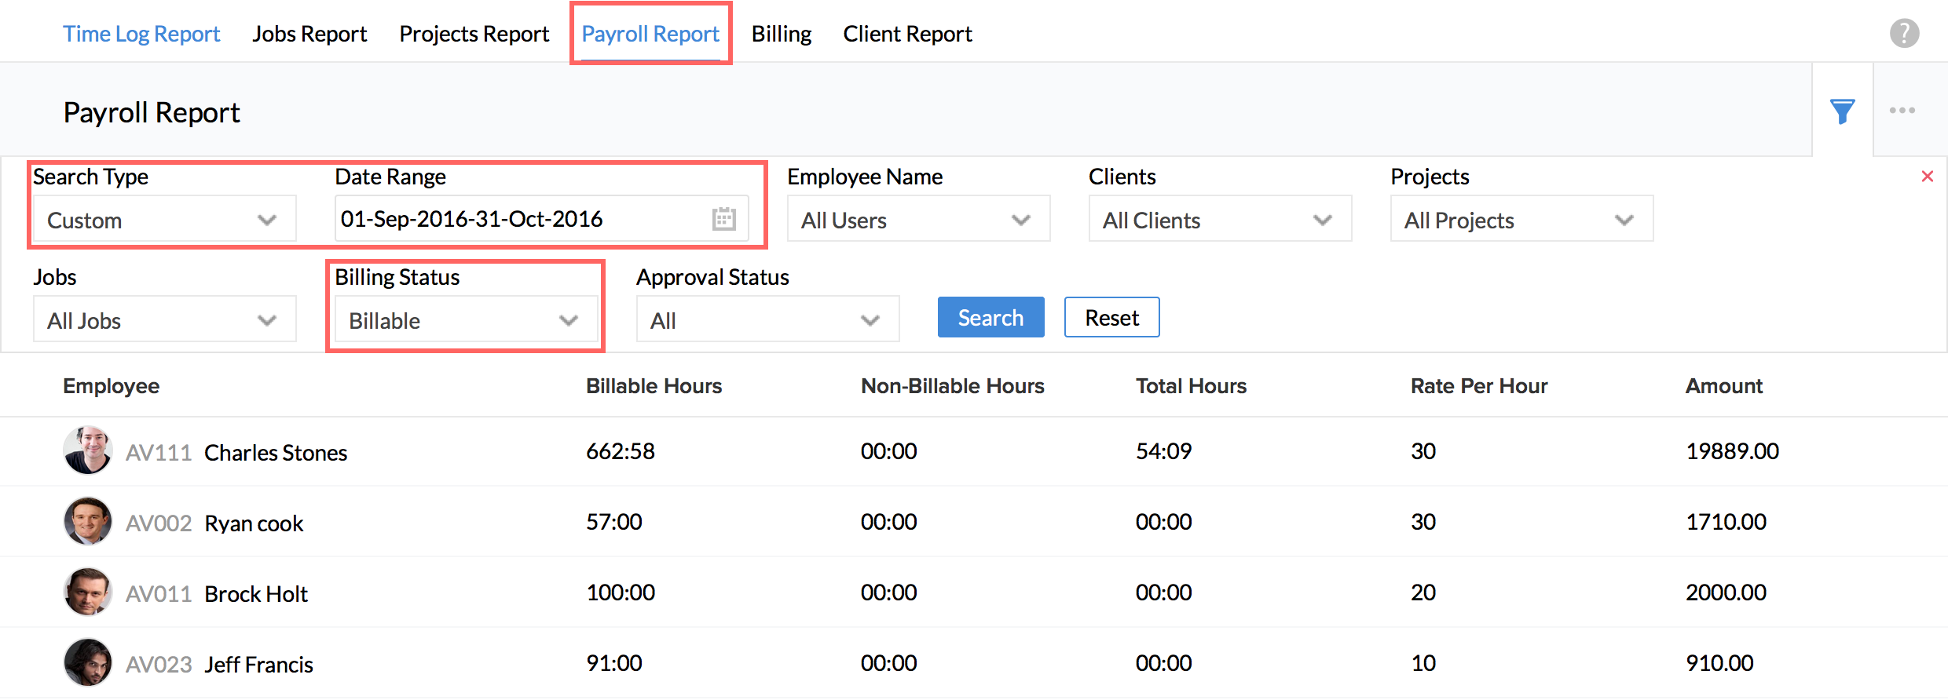Go to the Billing tab
Screen dimensions: 1948x700
click(x=781, y=34)
